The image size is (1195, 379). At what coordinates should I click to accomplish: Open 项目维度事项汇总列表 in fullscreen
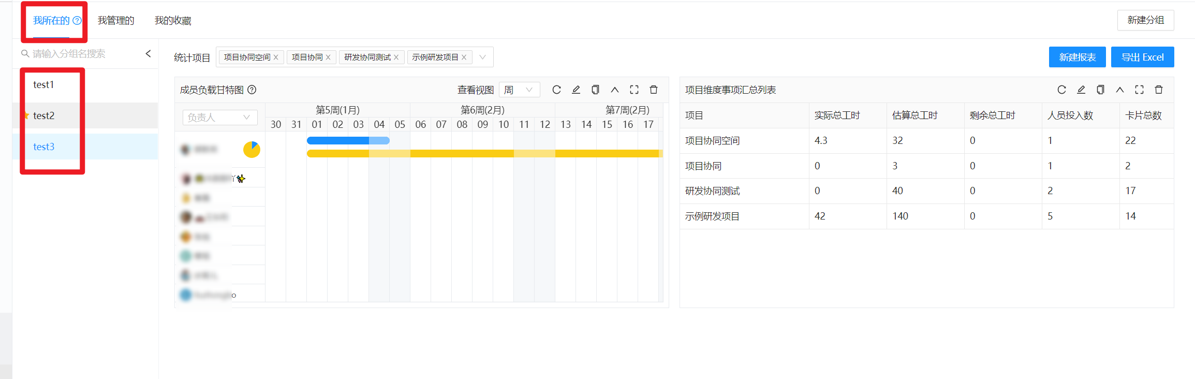[x=1139, y=90]
